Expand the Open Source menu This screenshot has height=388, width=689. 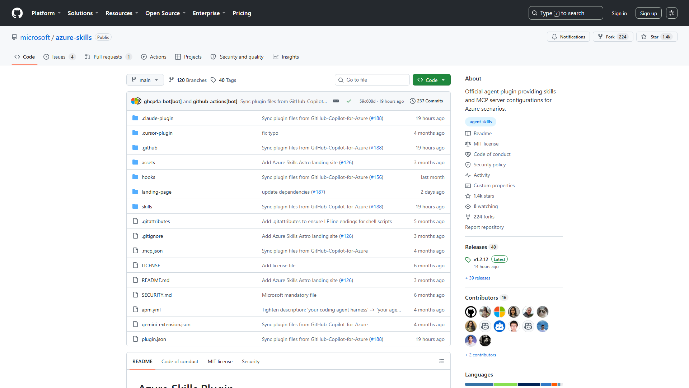(165, 13)
